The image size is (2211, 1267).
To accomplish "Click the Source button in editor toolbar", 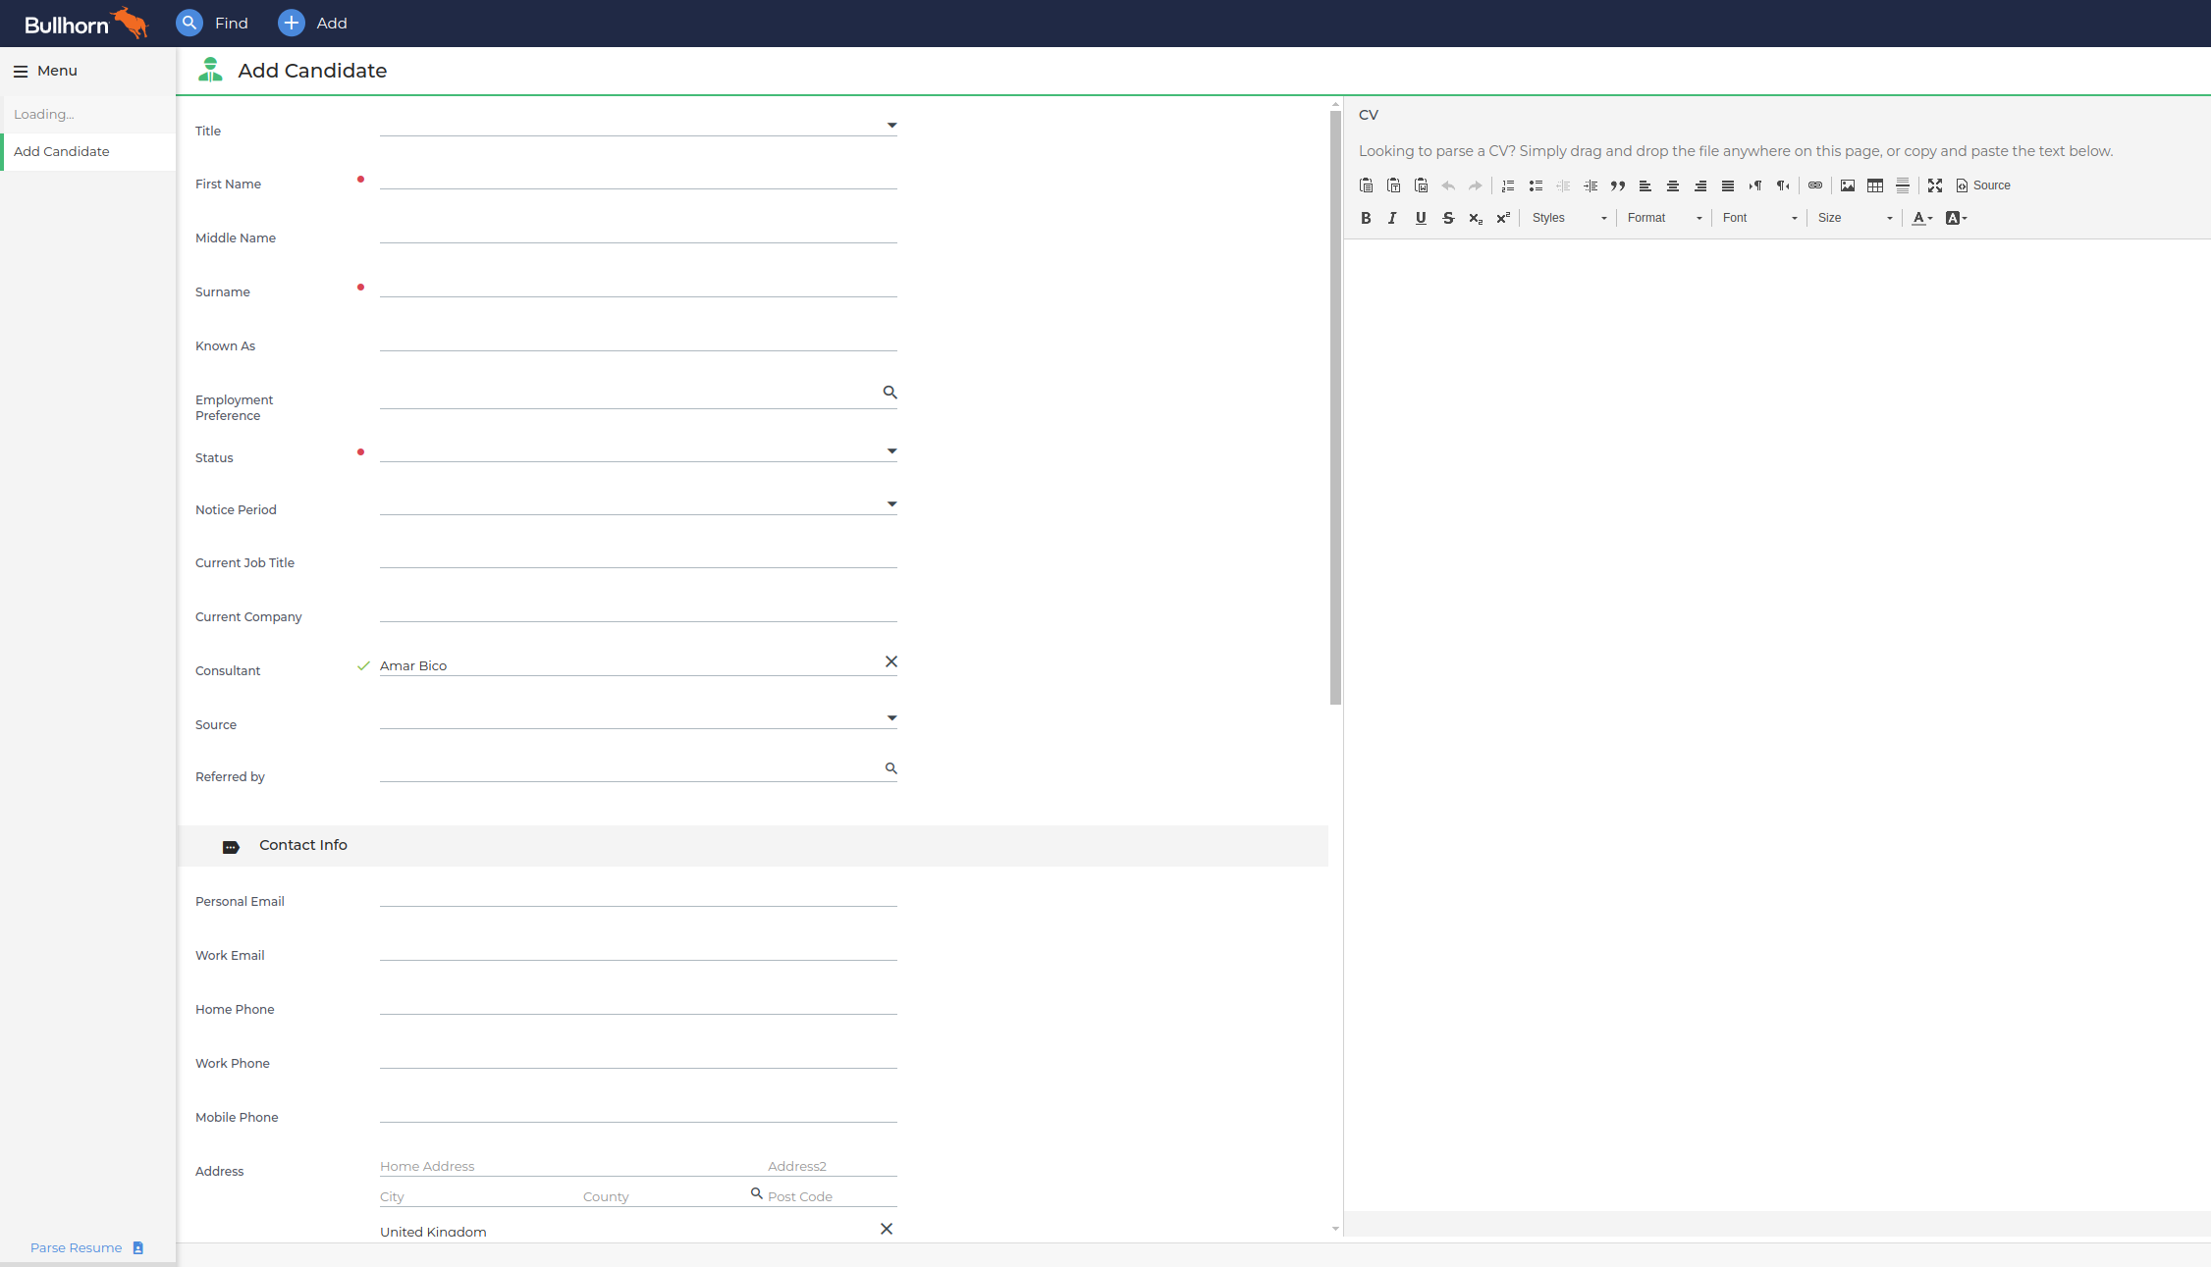I will click(x=1983, y=185).
